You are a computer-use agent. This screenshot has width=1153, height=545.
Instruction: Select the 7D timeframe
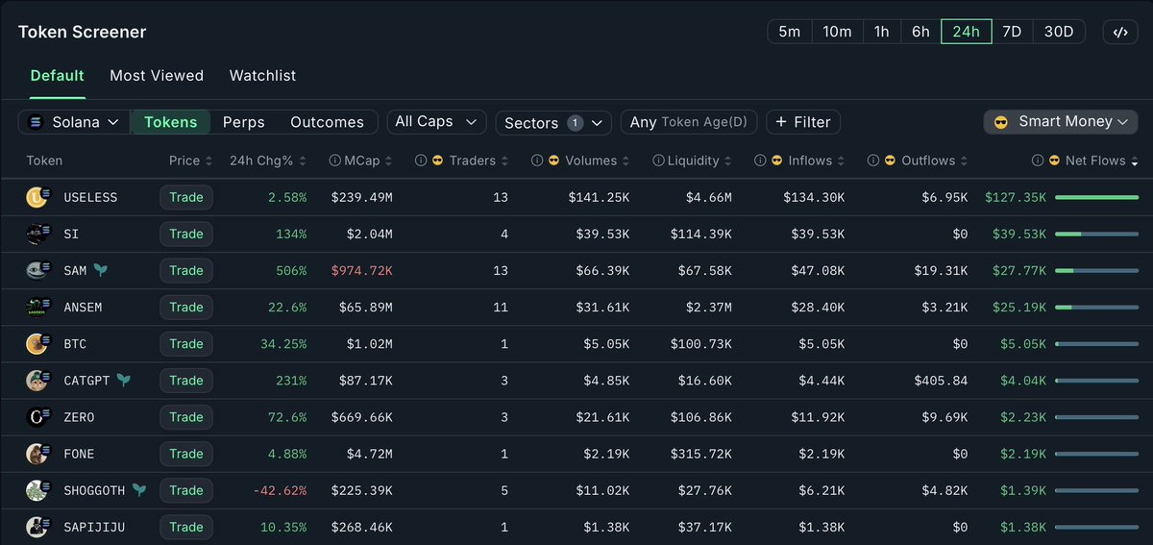coord(1012,32)
